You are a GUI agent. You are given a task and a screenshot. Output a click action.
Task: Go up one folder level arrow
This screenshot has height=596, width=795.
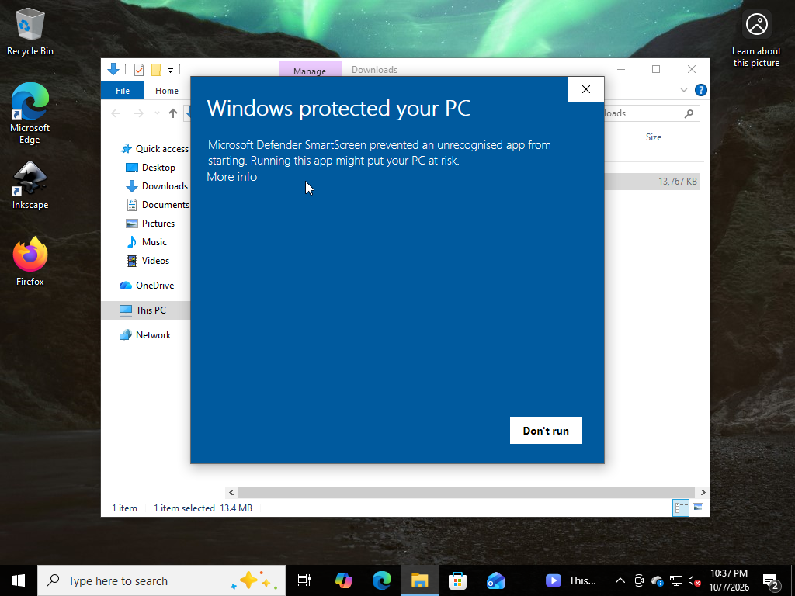pos(173,113)
